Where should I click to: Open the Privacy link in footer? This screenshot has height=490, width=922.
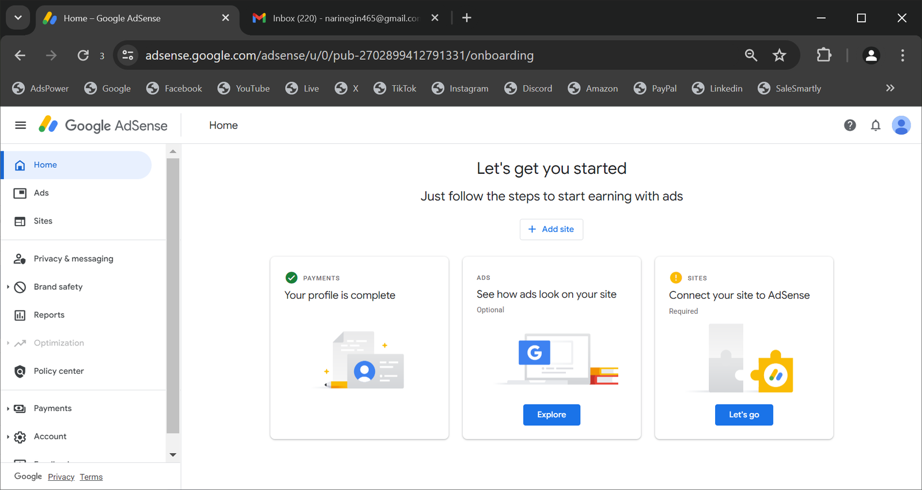[61, 477]
